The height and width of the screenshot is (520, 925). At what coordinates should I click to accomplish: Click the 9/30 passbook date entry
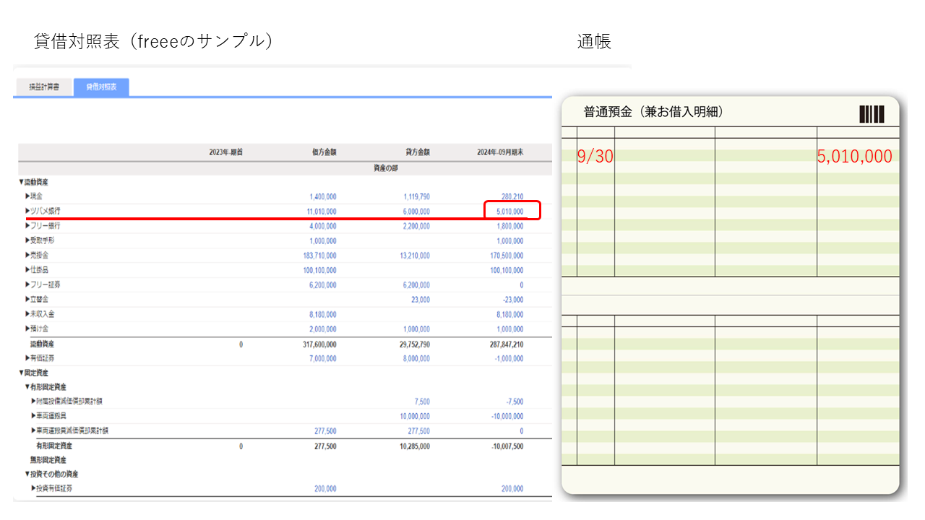coord(595,157)
